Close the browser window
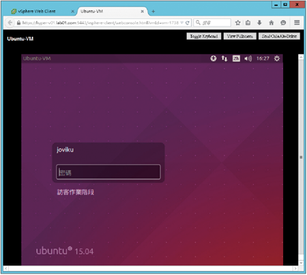Image resolution: width=307 pixels, height=275 pixels. point(297,5)
